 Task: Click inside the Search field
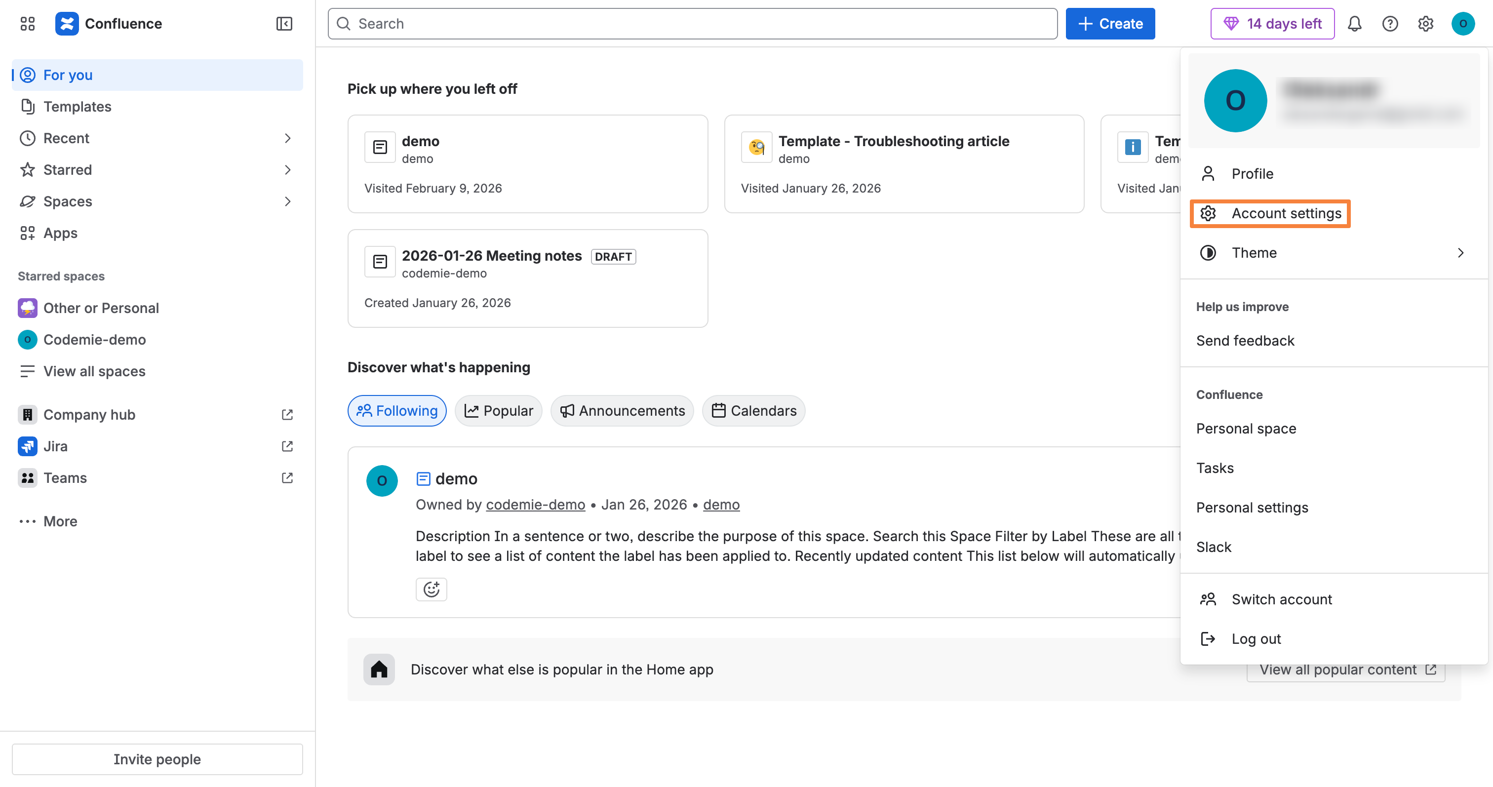pos(692,24)
